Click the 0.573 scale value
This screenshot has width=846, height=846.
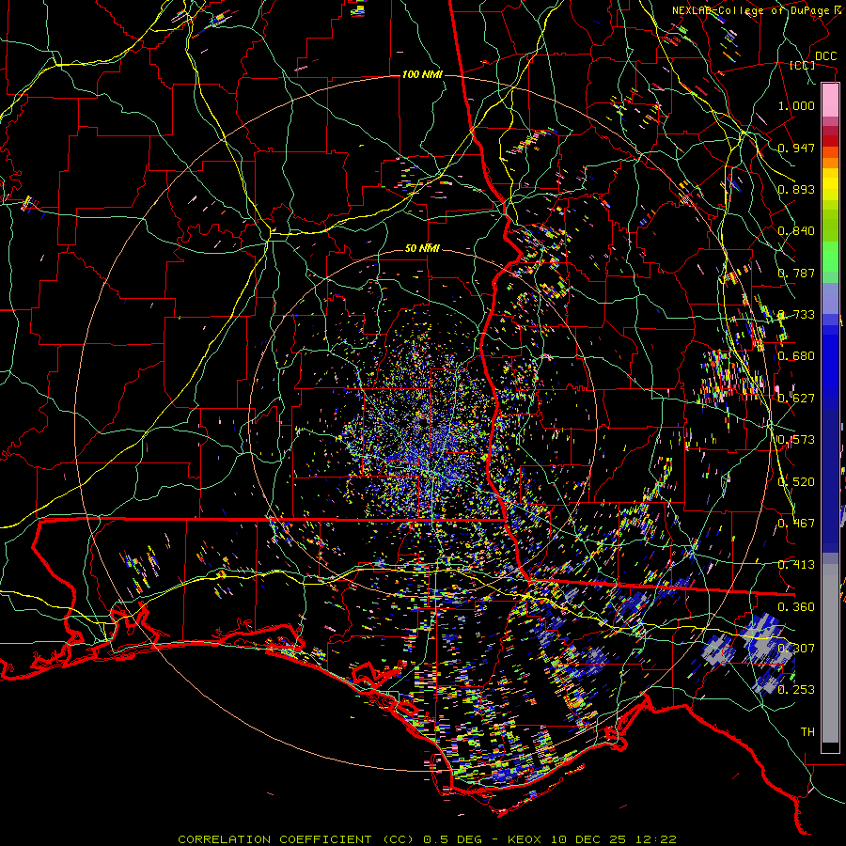click(x=796, y=440)
